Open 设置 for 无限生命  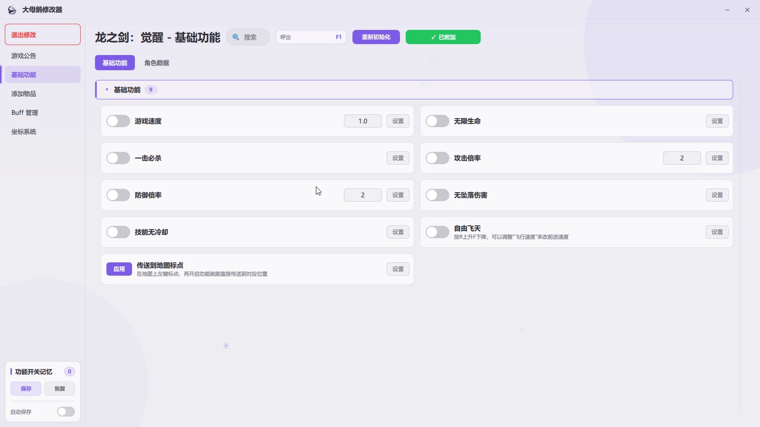[717, 121]
